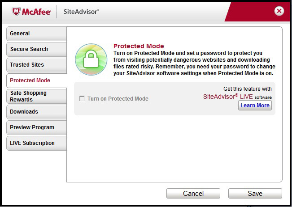Cancel changes with the Cancel button

coord(193,194)
